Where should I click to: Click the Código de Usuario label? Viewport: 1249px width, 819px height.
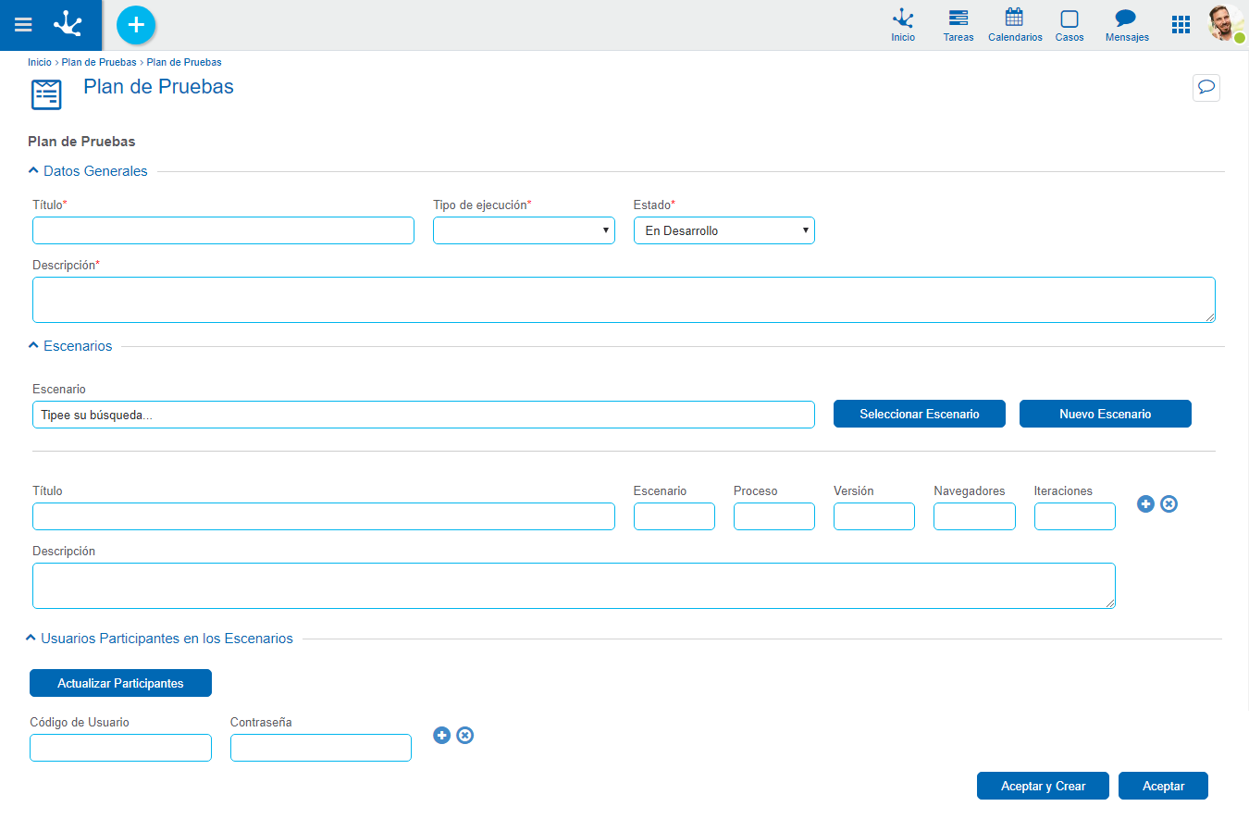click(x=80, y=723)
